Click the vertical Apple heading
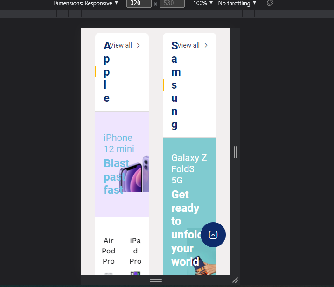 tap(107, 72)
